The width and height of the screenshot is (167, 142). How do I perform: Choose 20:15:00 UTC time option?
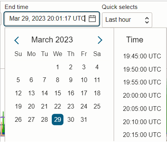[142, 135]
